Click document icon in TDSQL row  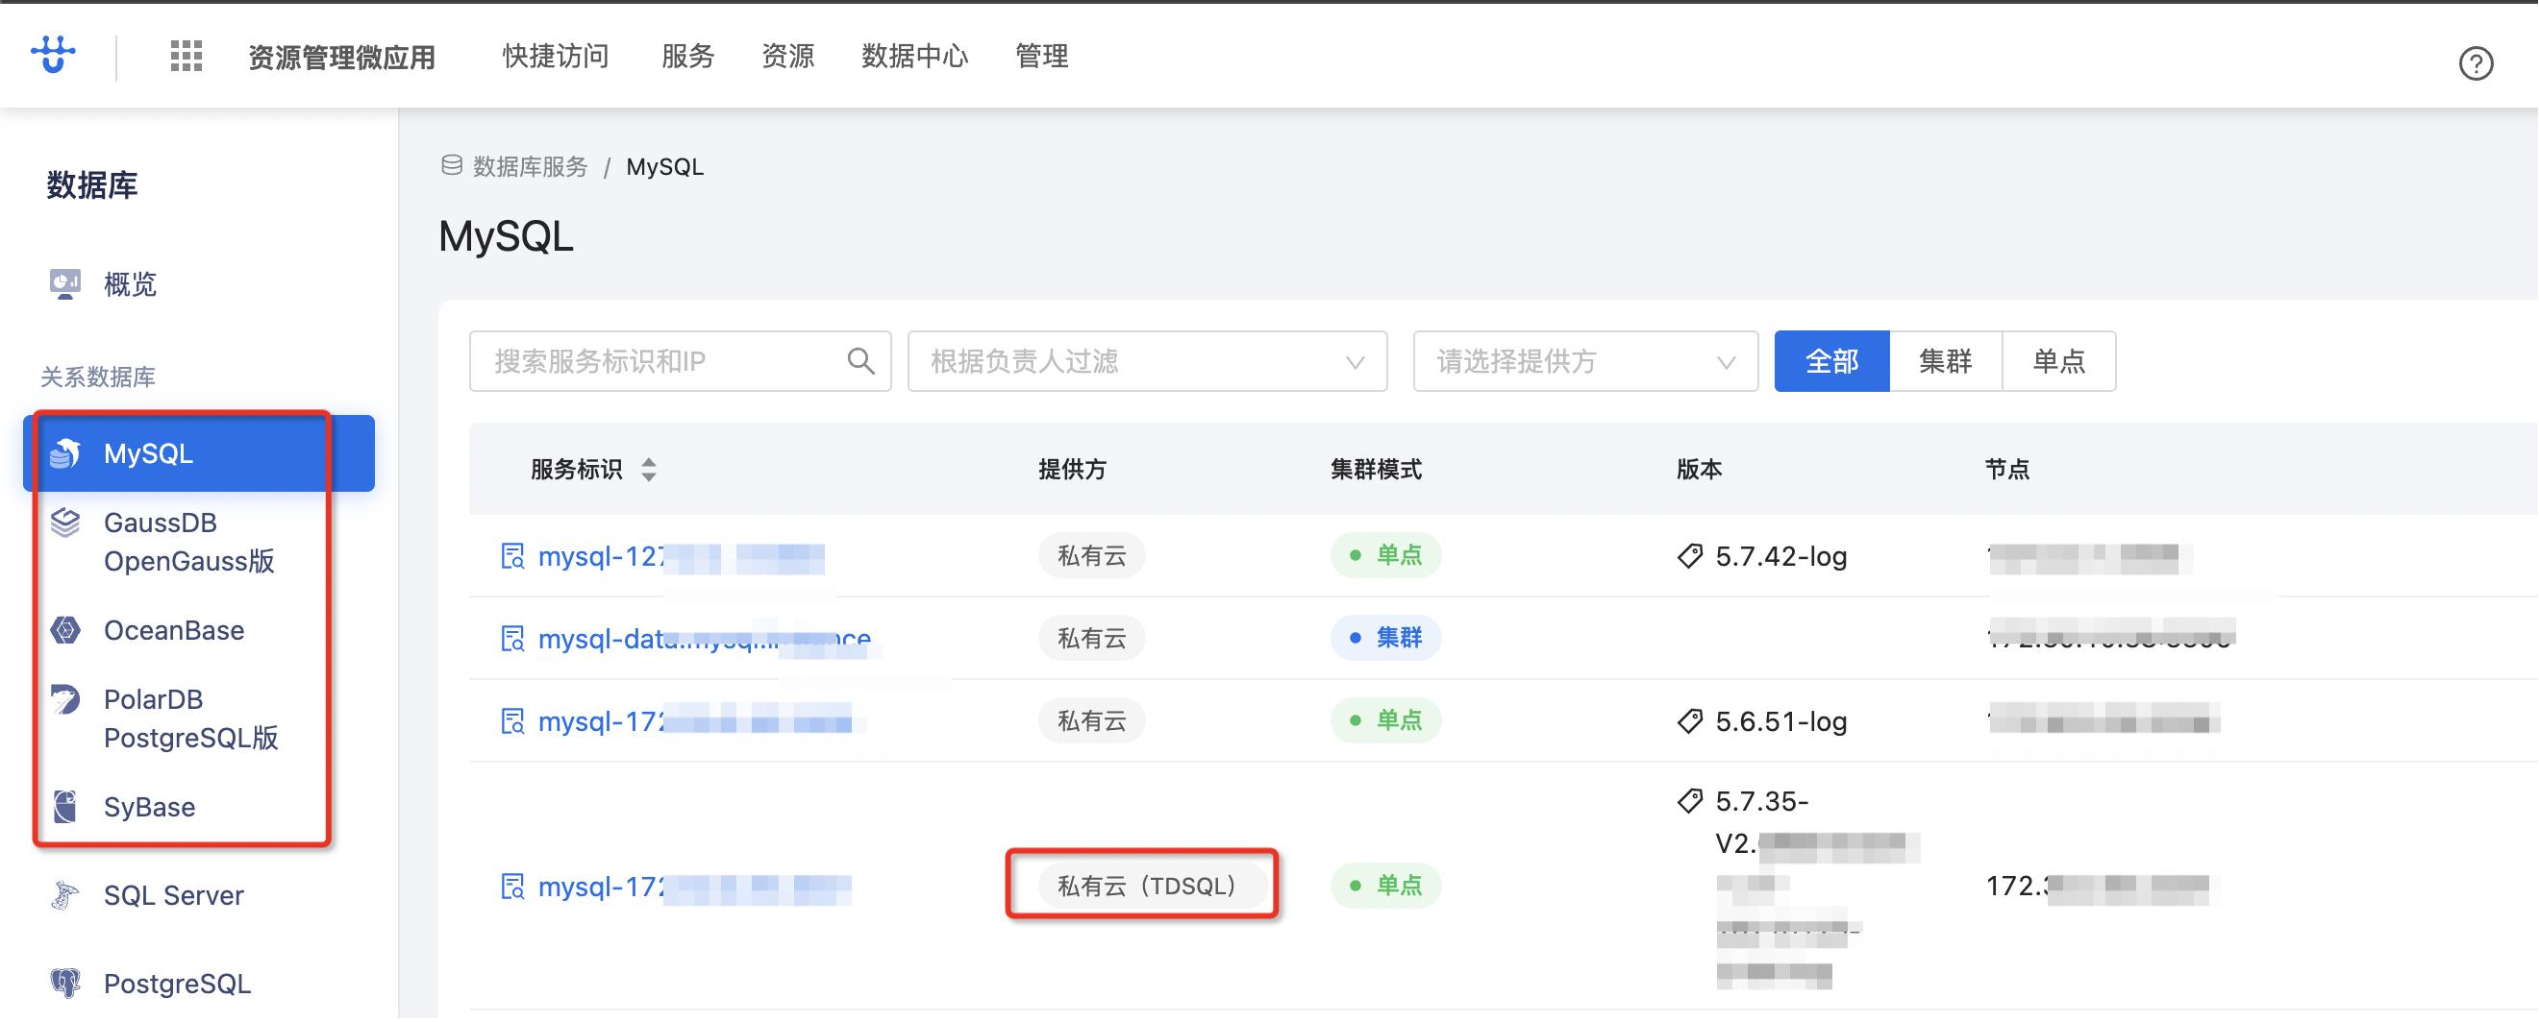(x=512, y=888)
